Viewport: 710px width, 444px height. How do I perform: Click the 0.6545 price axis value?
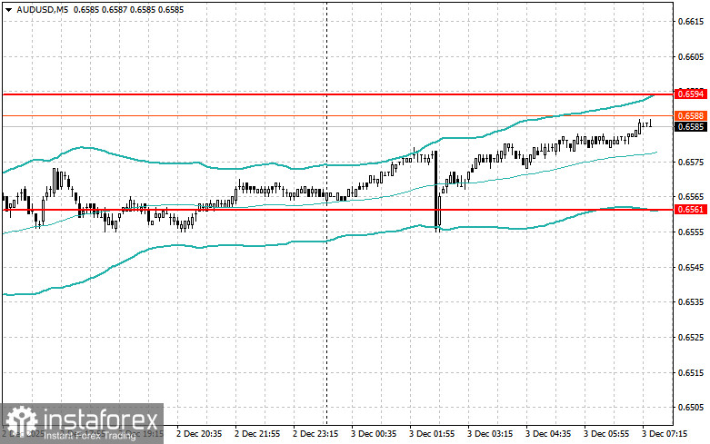(x=691, y=267)
